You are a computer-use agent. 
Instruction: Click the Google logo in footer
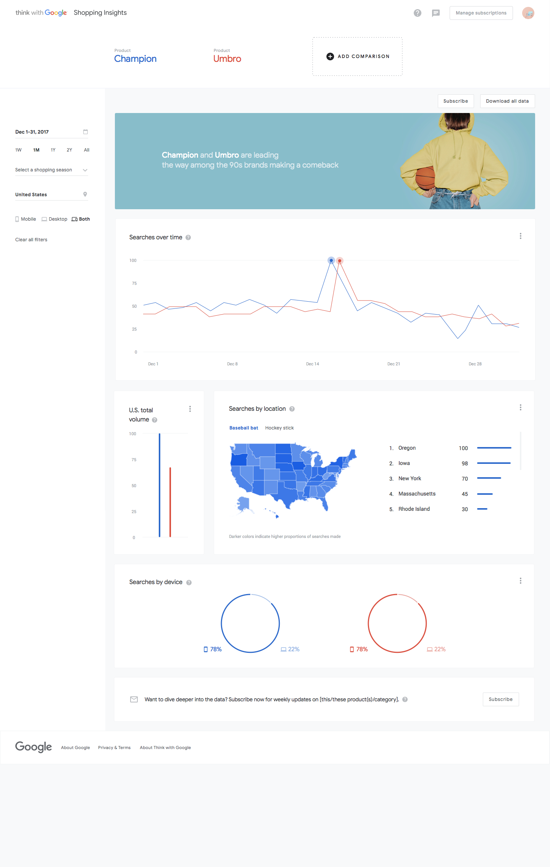(34, 747)
